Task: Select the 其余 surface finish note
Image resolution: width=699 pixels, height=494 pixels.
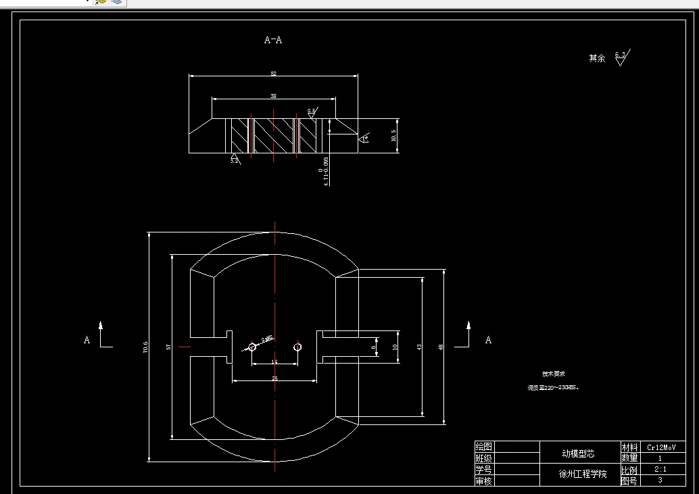Action: coord(597,58)
